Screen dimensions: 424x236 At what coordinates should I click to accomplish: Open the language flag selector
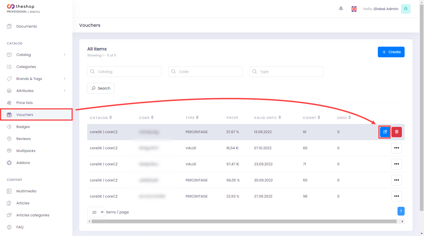[354, 9]
